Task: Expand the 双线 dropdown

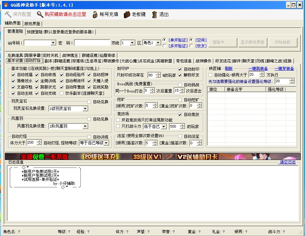Action: point(132,43)
